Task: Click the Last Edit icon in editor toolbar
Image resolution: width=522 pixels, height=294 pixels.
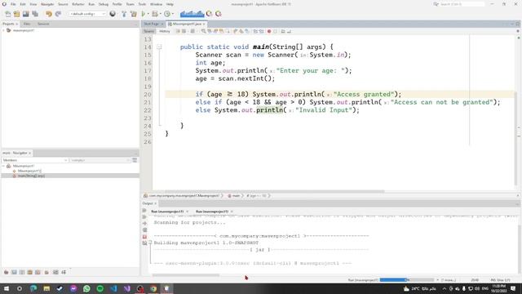Action: pos(178,31)
